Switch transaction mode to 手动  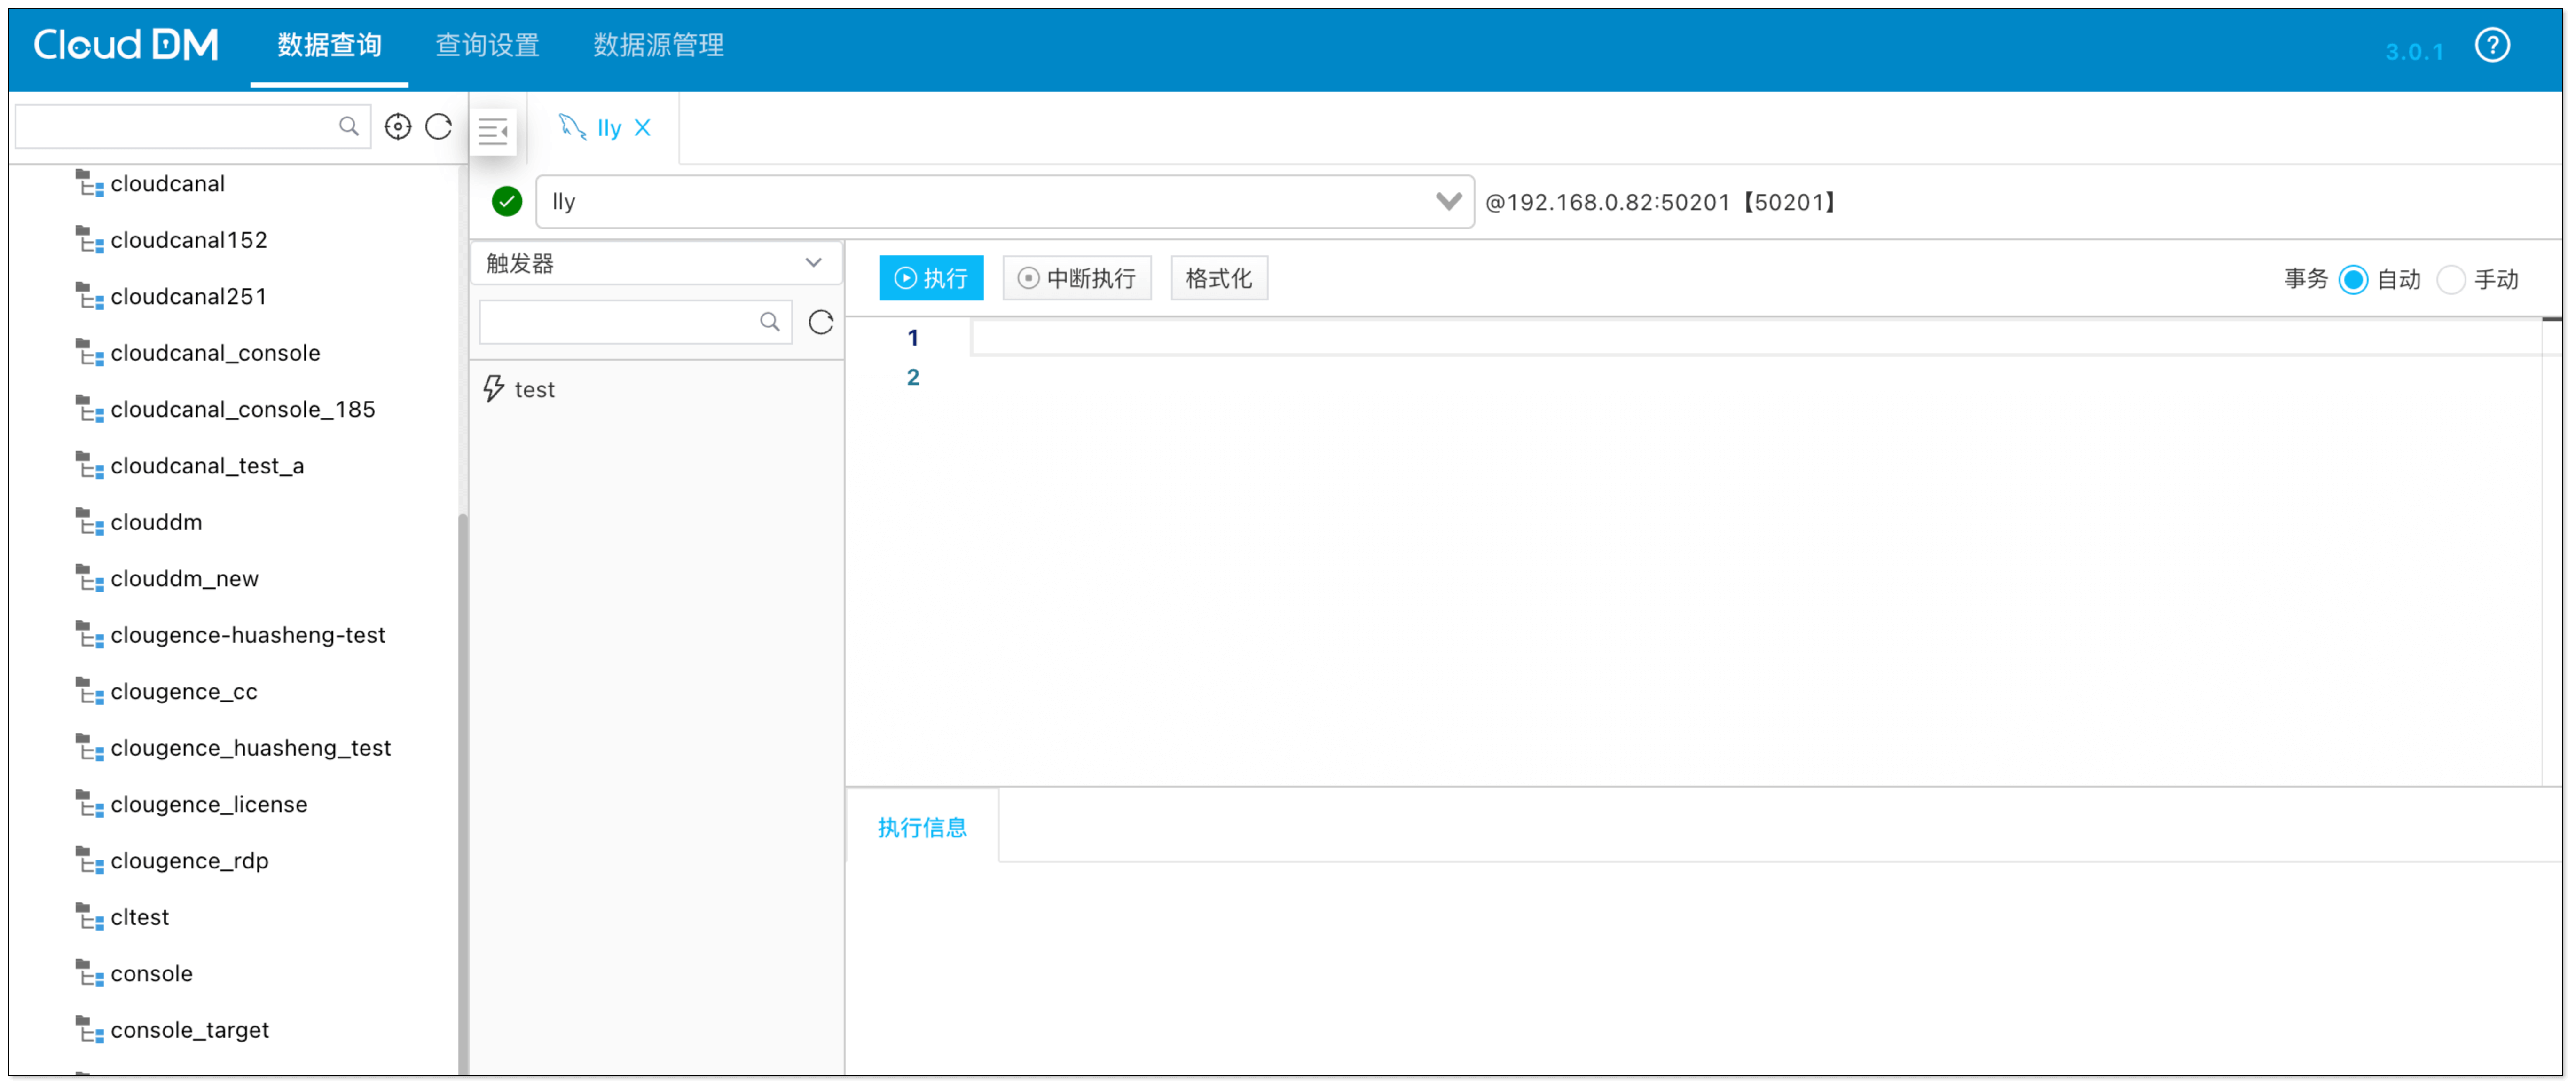point(2451,280)
